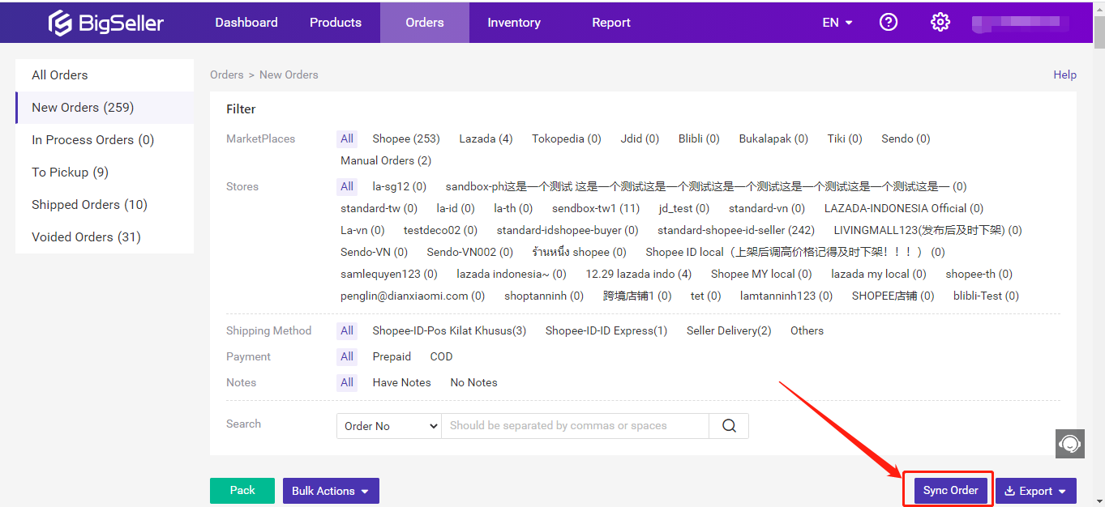
Task: Select All in Payment filter
Action: tap(347, 357)
